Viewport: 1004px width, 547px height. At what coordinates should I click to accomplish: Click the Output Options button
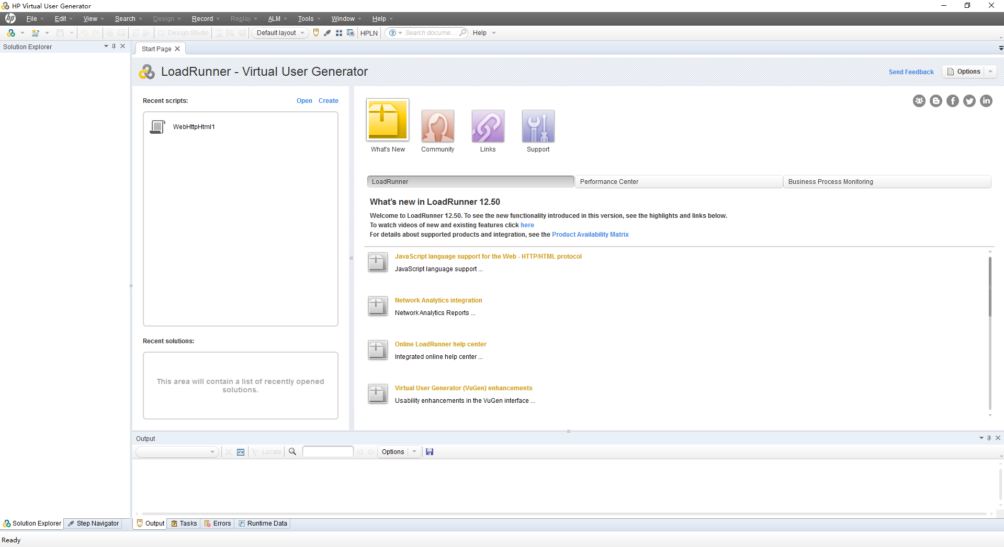pyautogui.click(x=393, y=452)
